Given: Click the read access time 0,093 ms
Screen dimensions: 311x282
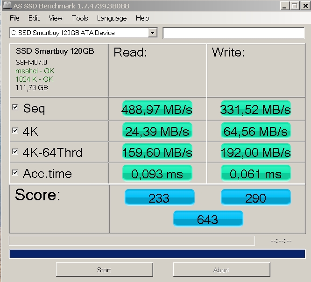Looking at the screenshot, I should [157, 173].
